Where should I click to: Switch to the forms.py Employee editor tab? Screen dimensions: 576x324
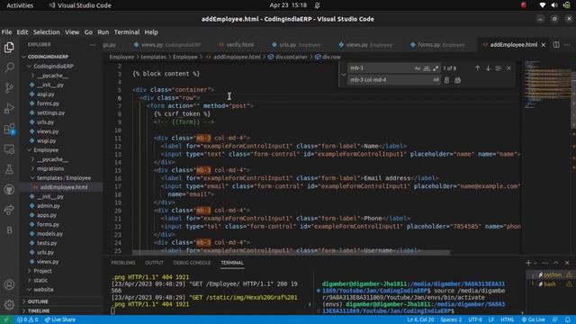coord(437,45)
